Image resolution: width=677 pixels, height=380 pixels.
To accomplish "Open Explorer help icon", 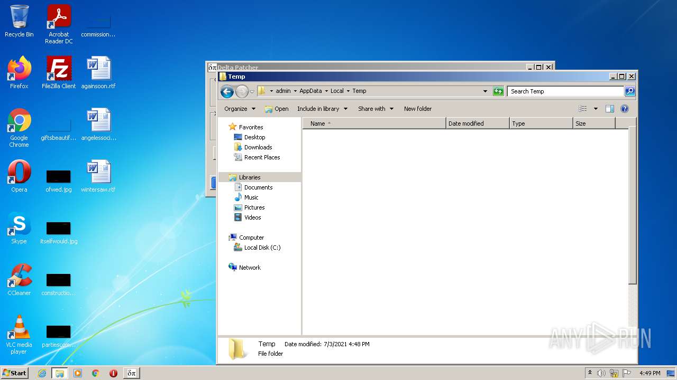I will tap(625, 109).
